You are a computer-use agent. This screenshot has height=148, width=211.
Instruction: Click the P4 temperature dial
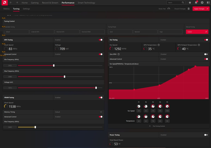160,117
